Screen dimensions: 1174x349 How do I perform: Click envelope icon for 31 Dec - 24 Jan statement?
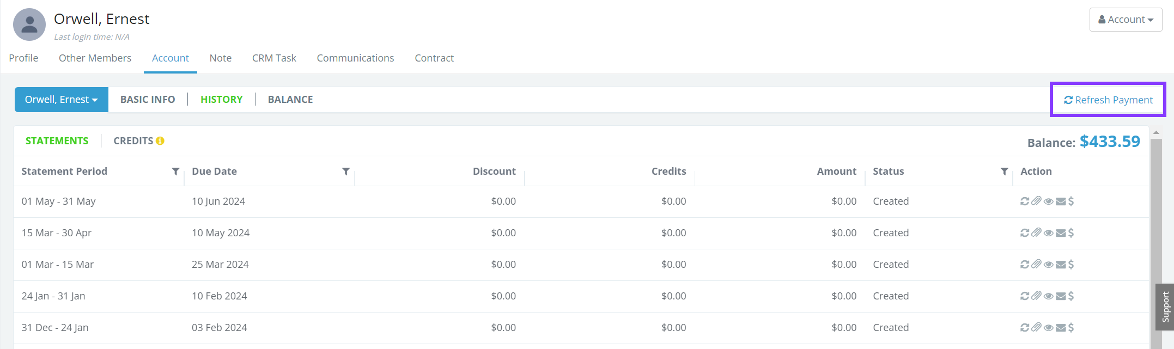1060,328
